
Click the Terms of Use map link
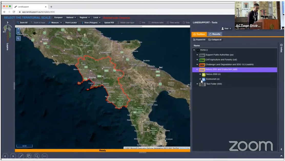(x=184, y=148)
